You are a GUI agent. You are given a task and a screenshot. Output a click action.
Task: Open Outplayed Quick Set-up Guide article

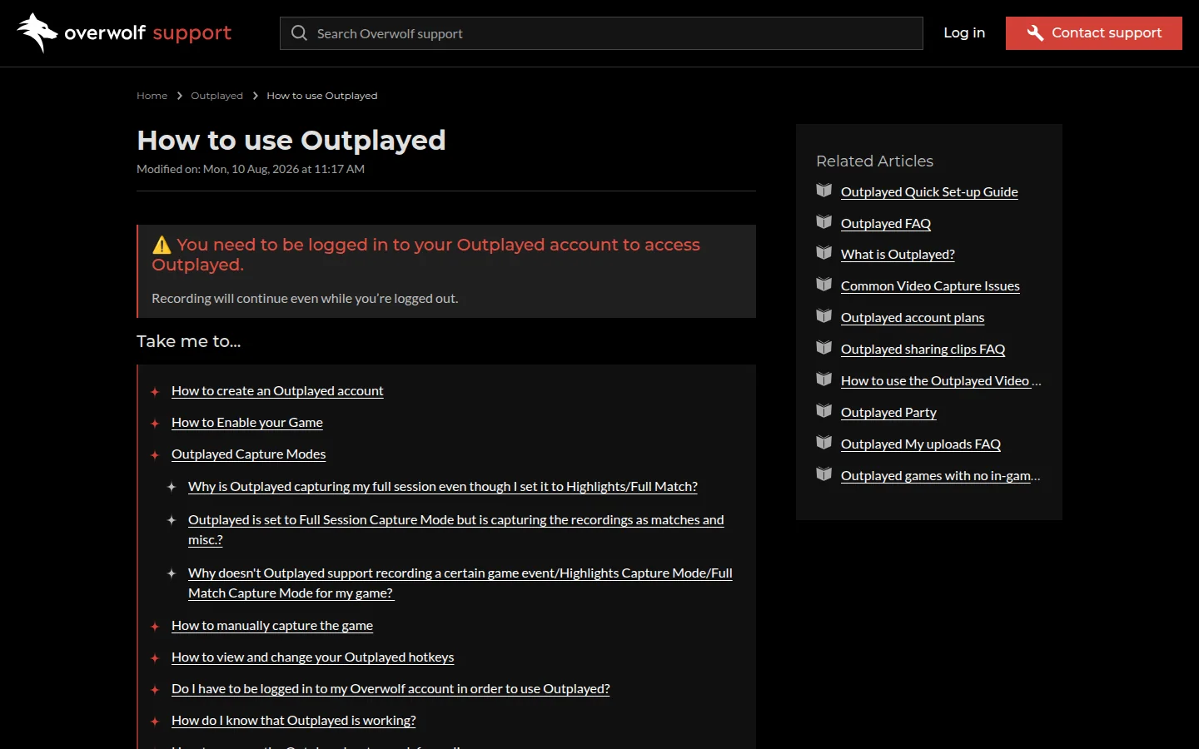pos(929,192)
